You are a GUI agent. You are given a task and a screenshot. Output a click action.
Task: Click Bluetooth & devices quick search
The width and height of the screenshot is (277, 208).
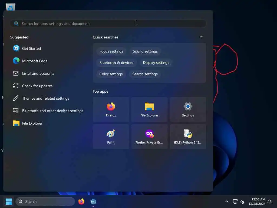pyautogui.click(x=116, y=63)
